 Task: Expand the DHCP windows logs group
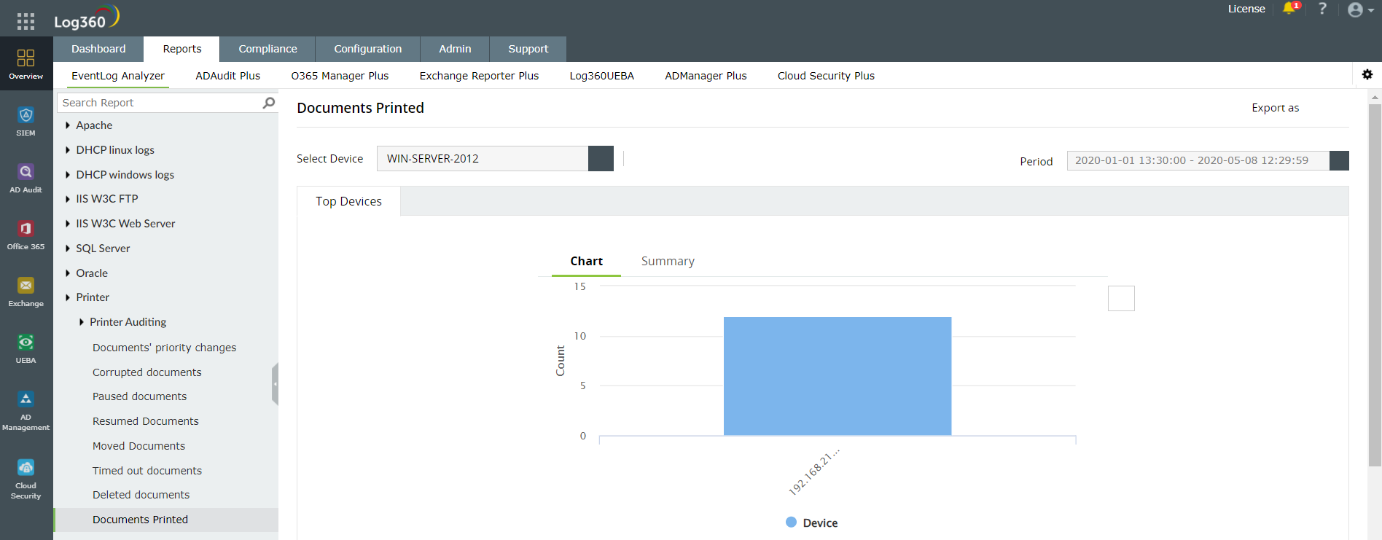point(68,175)
